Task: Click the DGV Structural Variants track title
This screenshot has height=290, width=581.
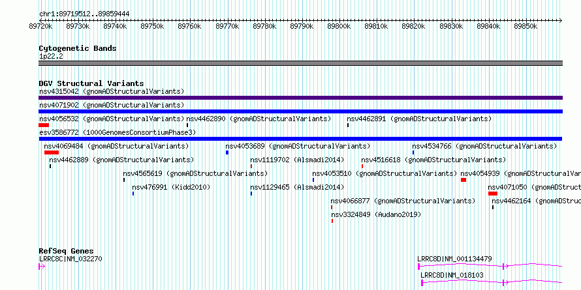Action: click(x=91, y=83)
